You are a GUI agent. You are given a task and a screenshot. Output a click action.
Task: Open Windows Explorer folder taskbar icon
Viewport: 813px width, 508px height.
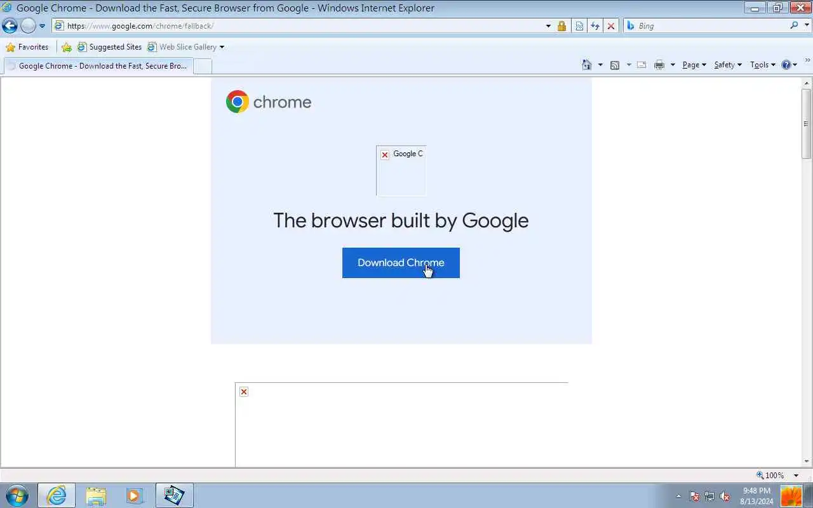(96, 495)
